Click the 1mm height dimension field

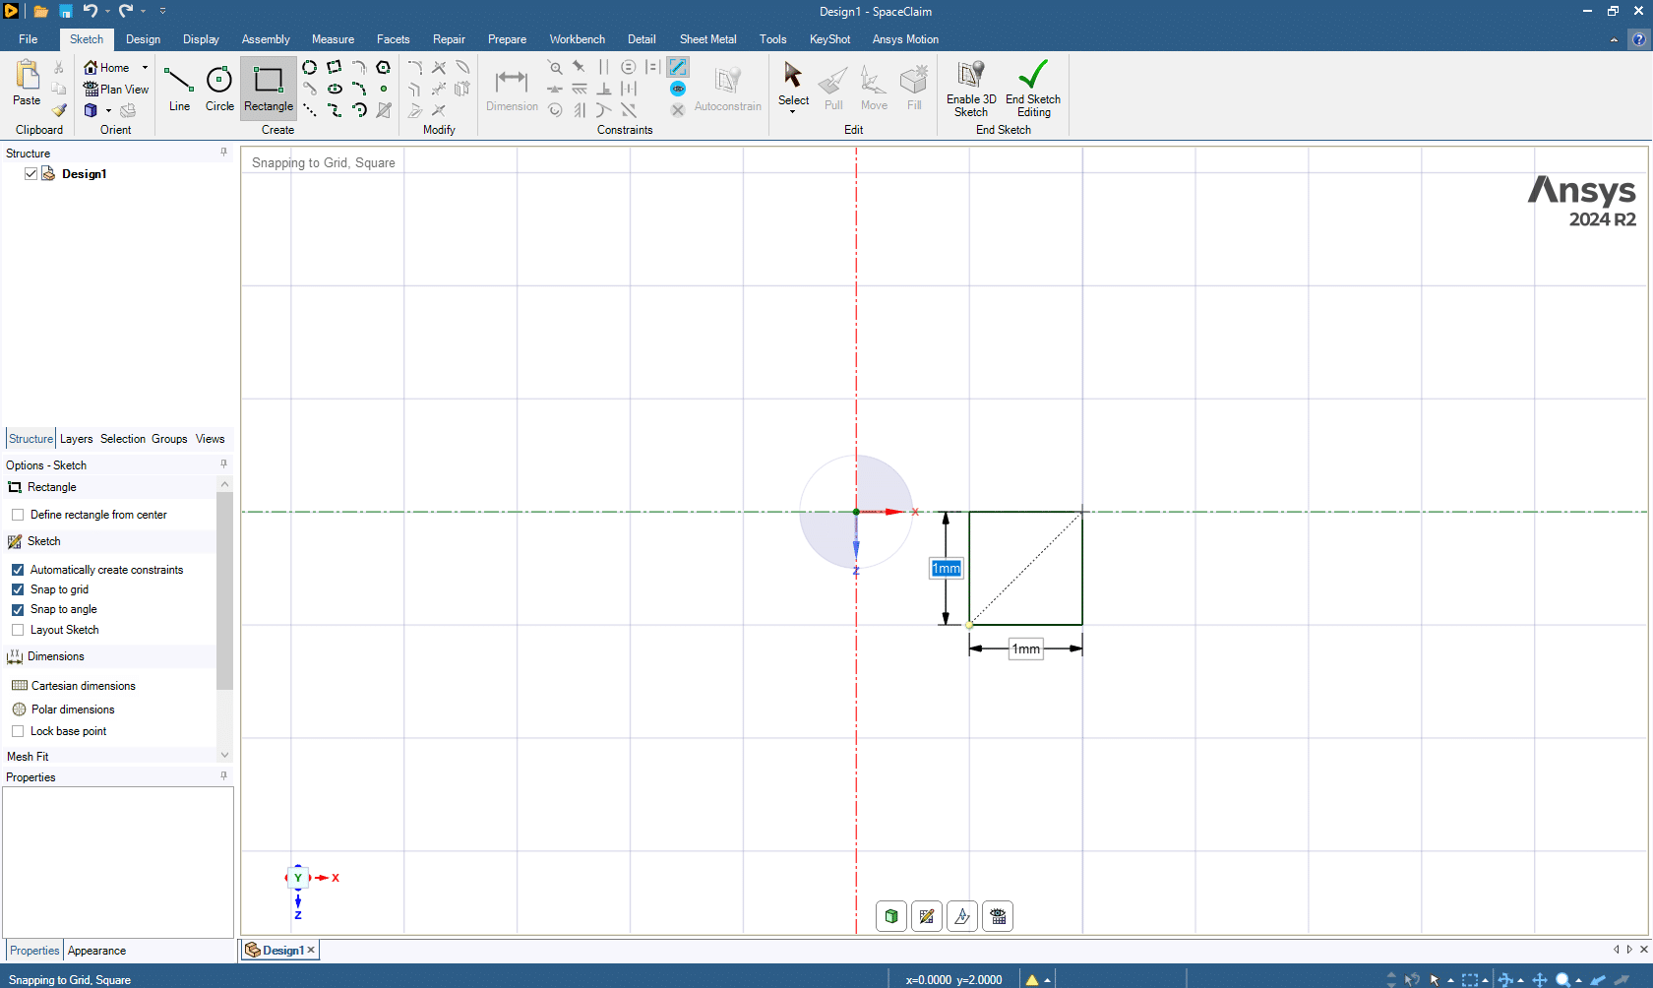tap(946, 569)
